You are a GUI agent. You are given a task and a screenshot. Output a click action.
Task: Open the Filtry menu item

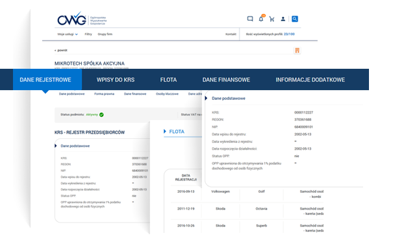point(88,34)
